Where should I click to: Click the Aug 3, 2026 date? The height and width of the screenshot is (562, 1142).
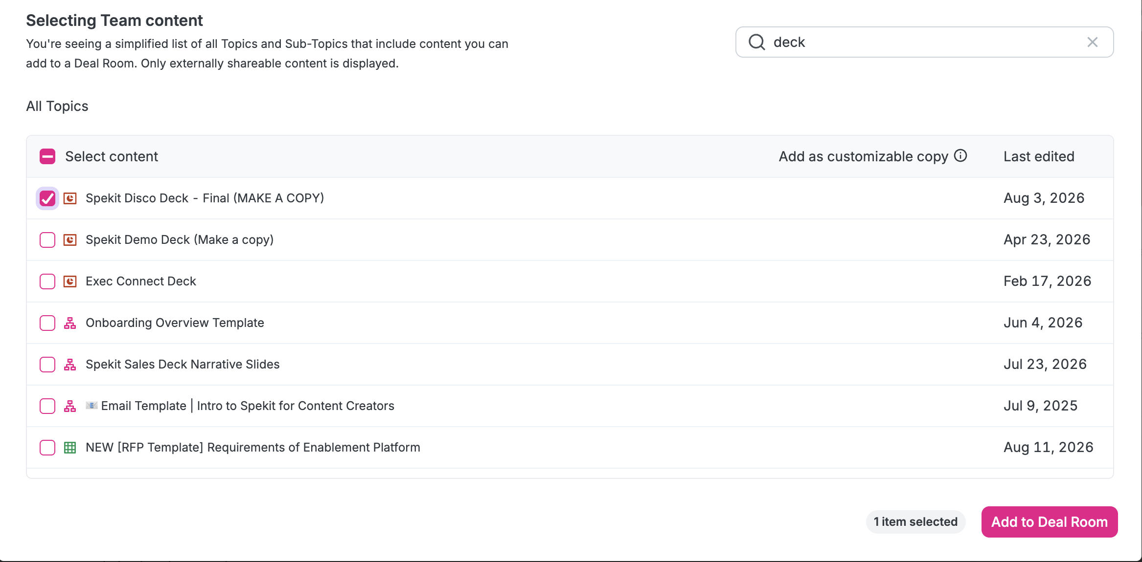pyautogui.click(x=1044, y=198)
